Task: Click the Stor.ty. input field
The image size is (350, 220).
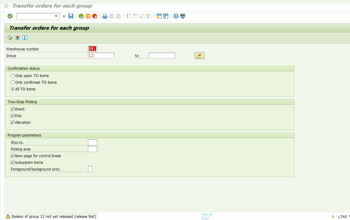Action: tap(92, 142)
